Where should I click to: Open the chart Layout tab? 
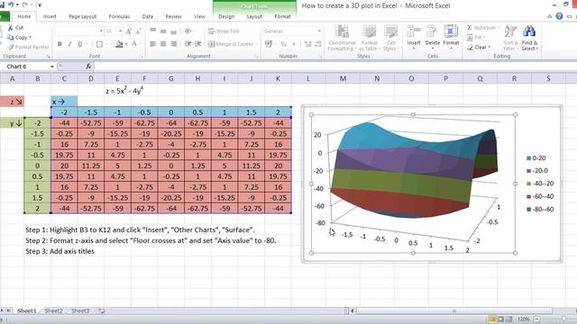click(x=254, y=16)
